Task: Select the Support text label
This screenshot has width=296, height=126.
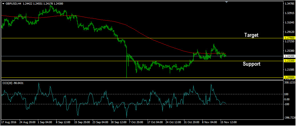Action: click(x=251, y=64)
